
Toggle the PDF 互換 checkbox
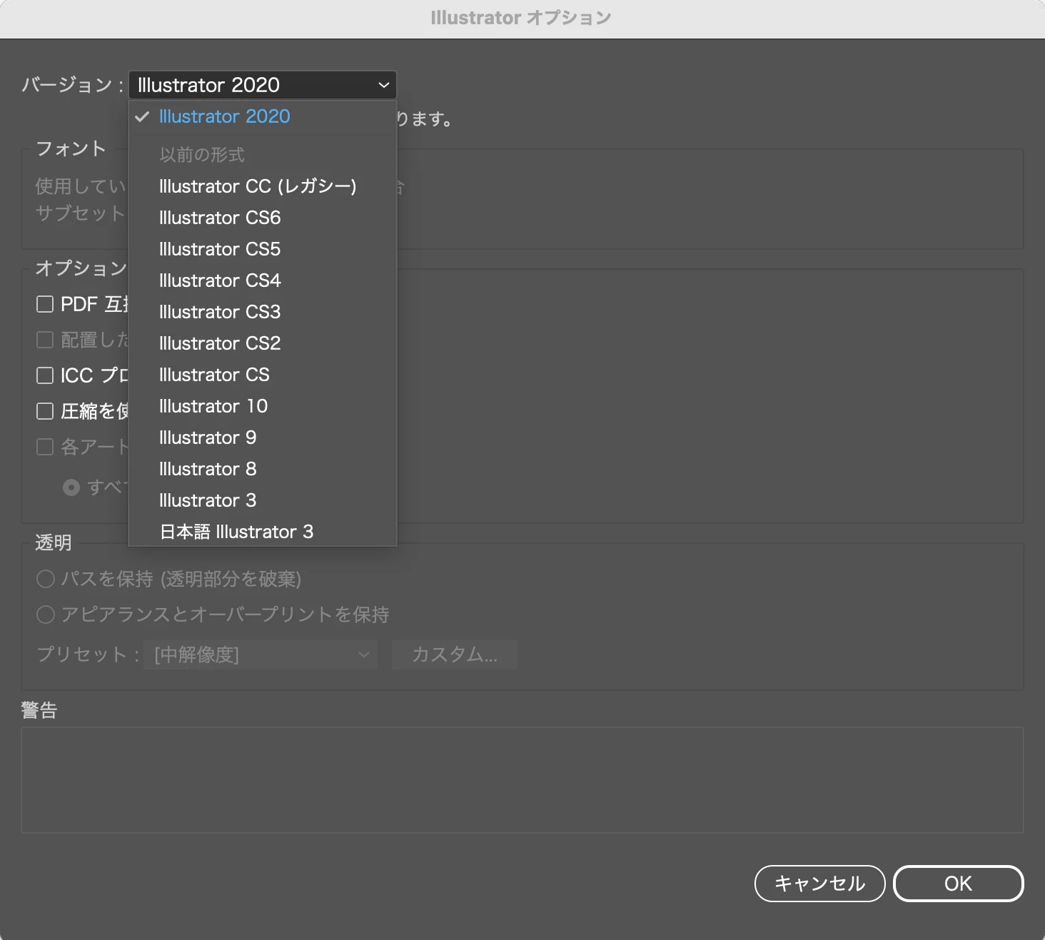pos(45,305)
